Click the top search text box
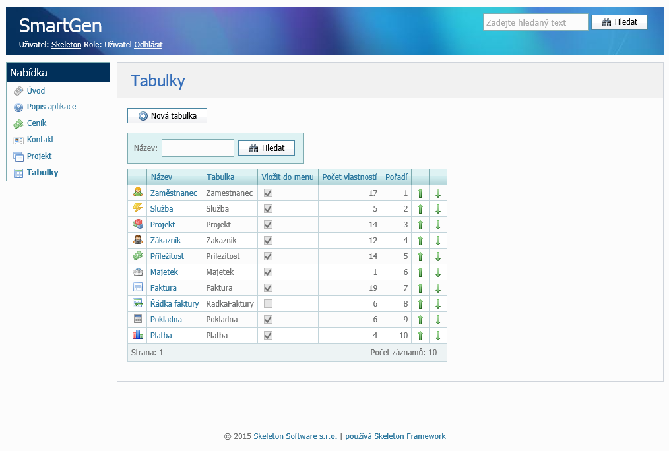Viewport: 669px width, 451px height. coord(535,22)
